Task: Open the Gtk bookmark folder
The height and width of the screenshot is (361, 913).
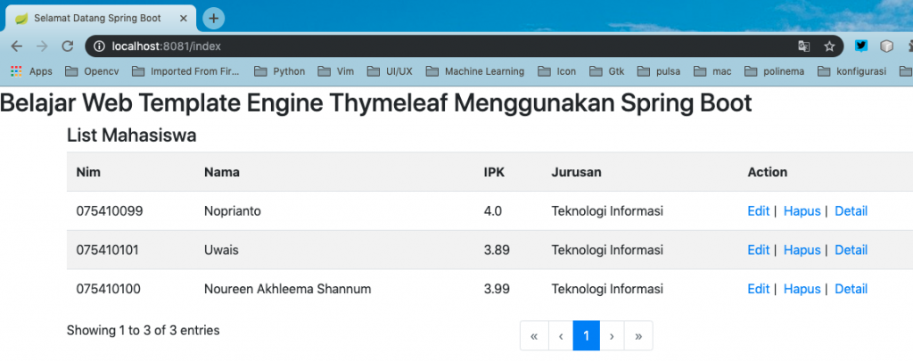Action: pyautogui.click(x=606, y=71)
